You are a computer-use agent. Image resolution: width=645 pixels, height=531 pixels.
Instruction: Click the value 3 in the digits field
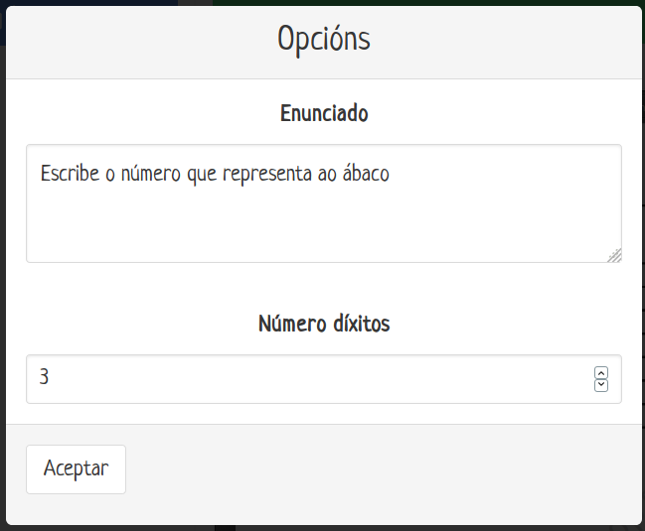45,378
